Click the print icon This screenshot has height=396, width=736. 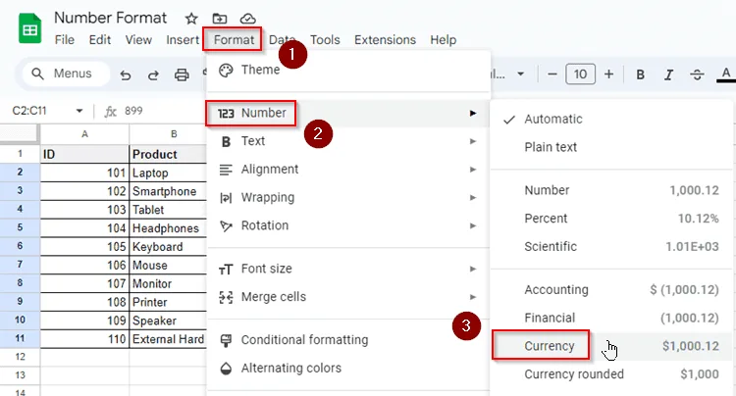point(182,74)
